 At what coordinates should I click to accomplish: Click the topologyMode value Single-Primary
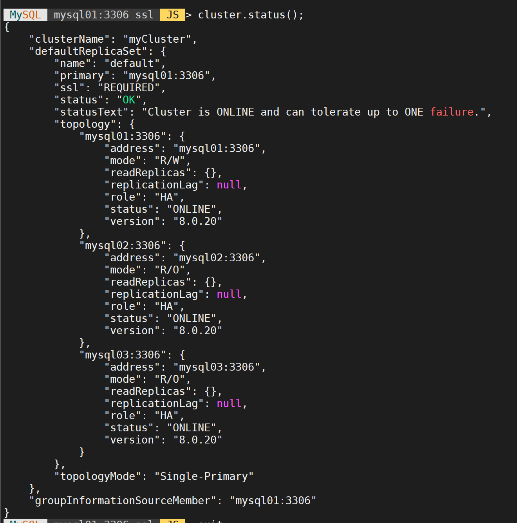[x=204, y=476]
